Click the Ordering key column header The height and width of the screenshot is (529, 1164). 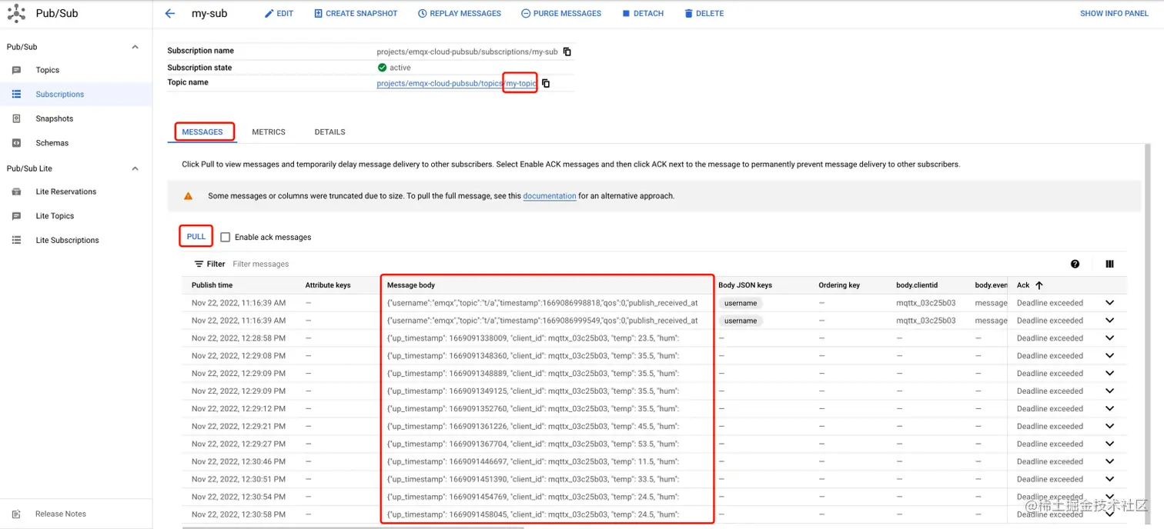click(x=839, y=285)
